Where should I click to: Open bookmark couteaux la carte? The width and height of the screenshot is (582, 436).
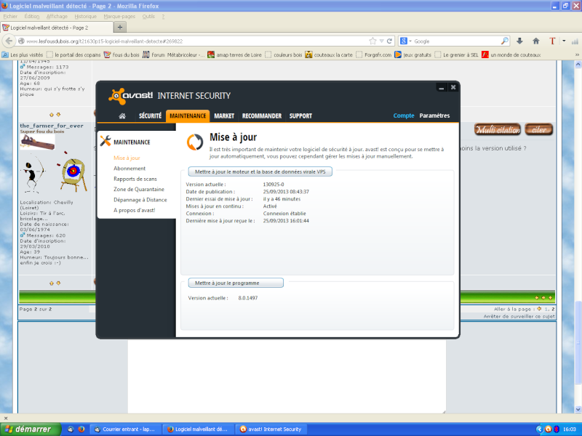tap(329, 55)
